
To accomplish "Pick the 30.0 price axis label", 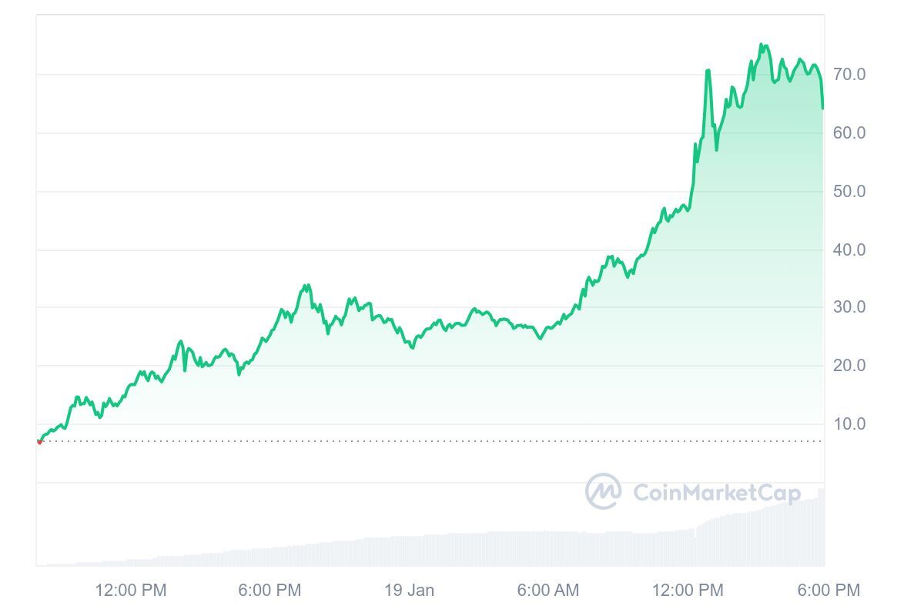I will [x=849, y=307].
